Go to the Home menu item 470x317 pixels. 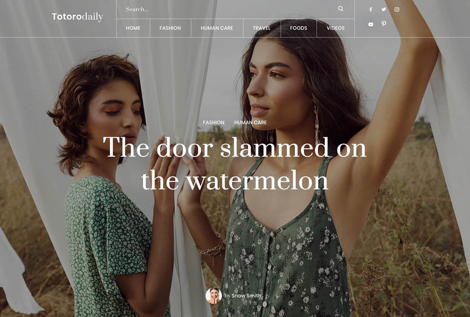tap(133, 28)
